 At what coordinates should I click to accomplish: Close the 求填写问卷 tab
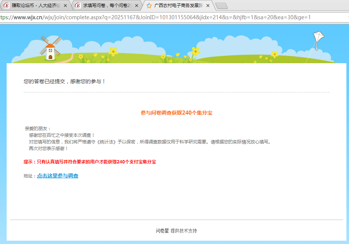point(136,6)
